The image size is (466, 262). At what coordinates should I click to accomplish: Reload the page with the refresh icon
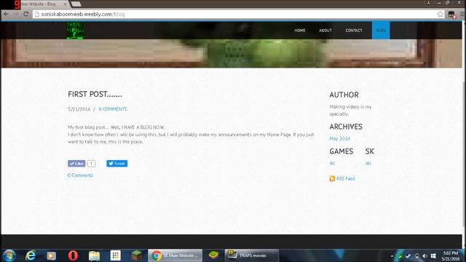tap(26, 14)
